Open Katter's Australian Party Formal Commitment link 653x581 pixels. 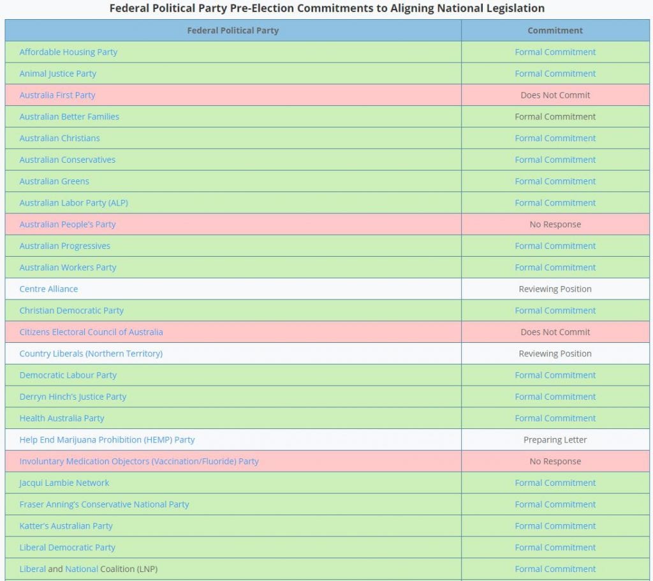[555, 526]
